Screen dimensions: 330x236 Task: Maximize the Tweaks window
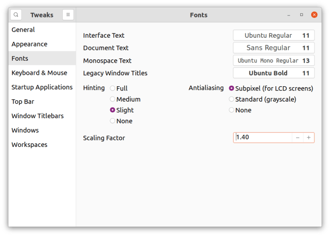302,15
